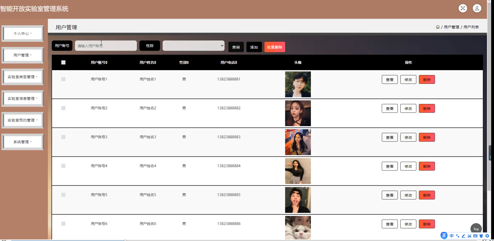
Task: Click the IME scissors screenshot icon
Action: (x=469, y=236)
